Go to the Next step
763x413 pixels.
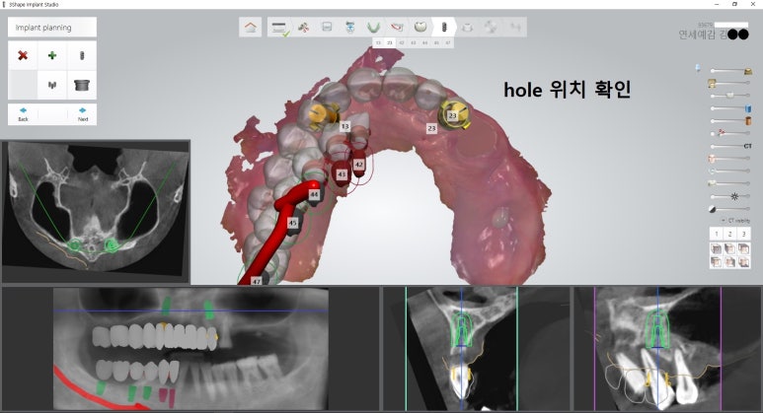coord(83,114)
